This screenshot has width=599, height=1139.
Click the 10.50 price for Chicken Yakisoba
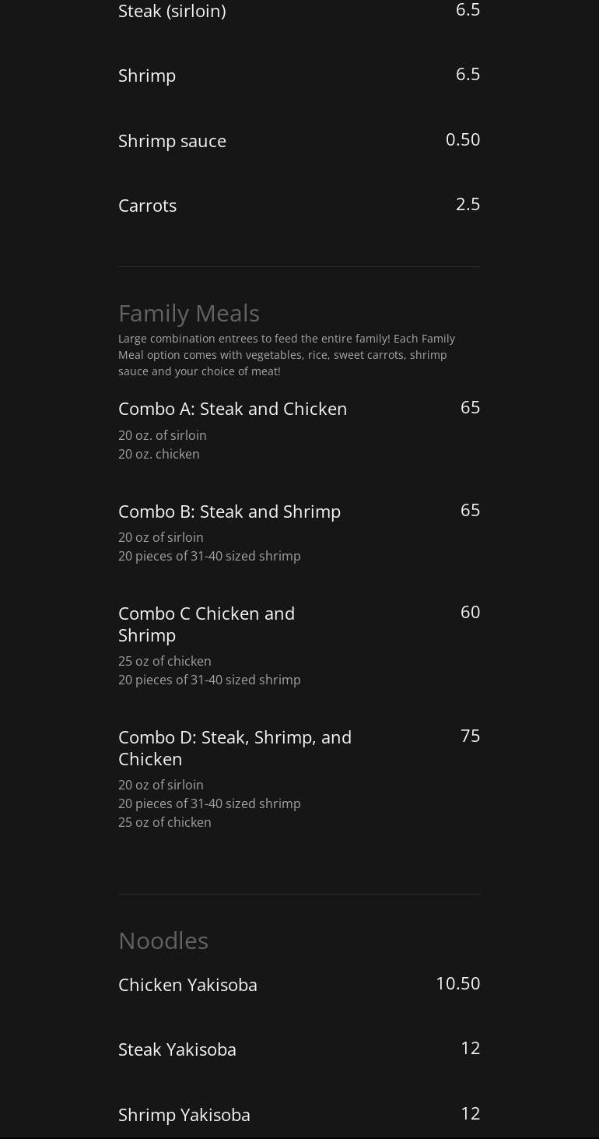point(457,983)
